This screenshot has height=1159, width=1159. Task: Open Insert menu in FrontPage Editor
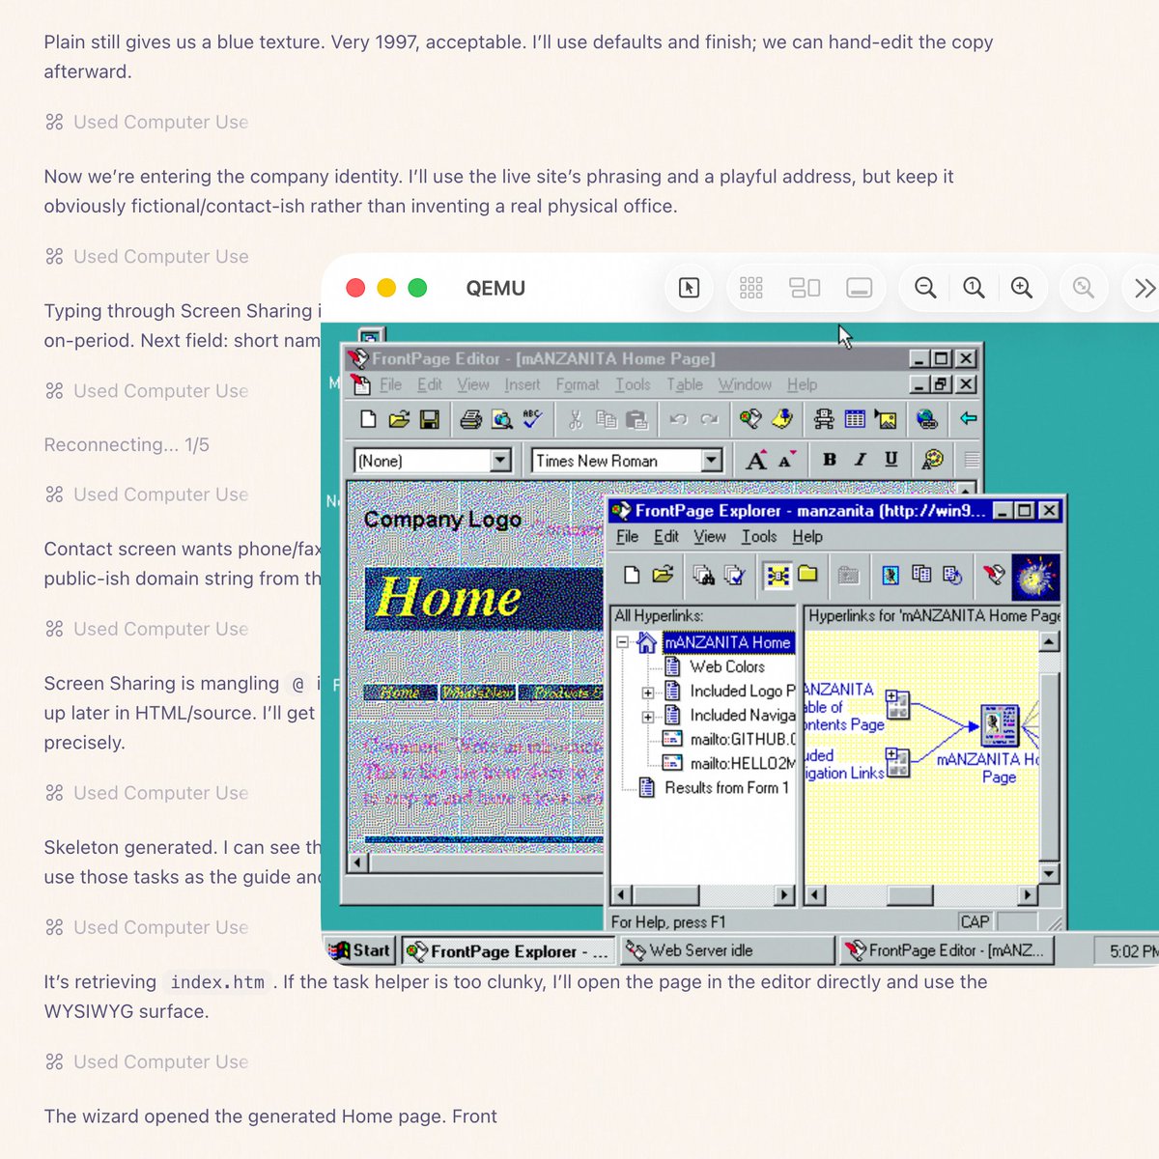(522, 384)
